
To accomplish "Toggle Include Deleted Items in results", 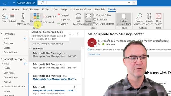I will pos(124,19).
